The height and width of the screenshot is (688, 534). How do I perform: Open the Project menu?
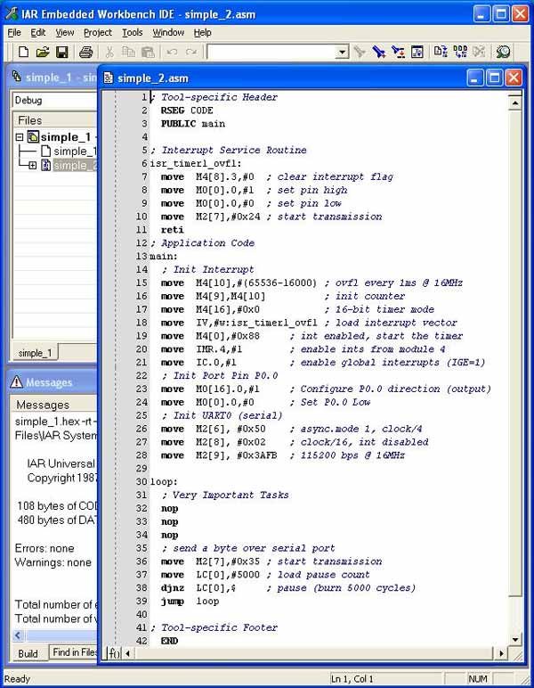(x=98, y=32)
